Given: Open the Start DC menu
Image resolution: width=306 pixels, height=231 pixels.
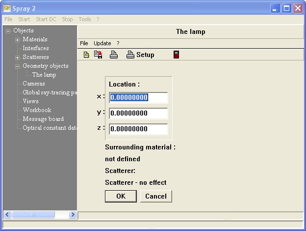Looking at the screenshot, I should pyautogui.click(x=46, y=19).
